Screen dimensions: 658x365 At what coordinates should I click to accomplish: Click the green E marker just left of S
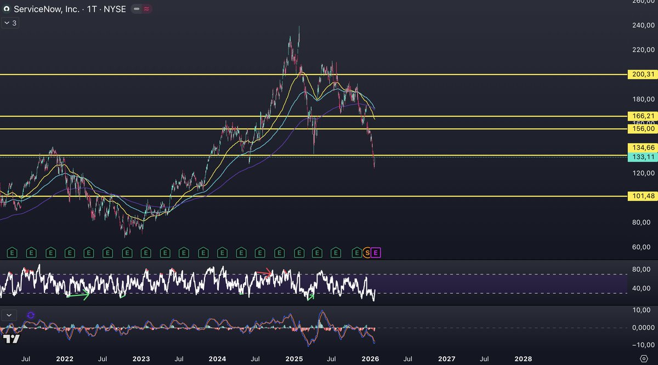point(357,252)
